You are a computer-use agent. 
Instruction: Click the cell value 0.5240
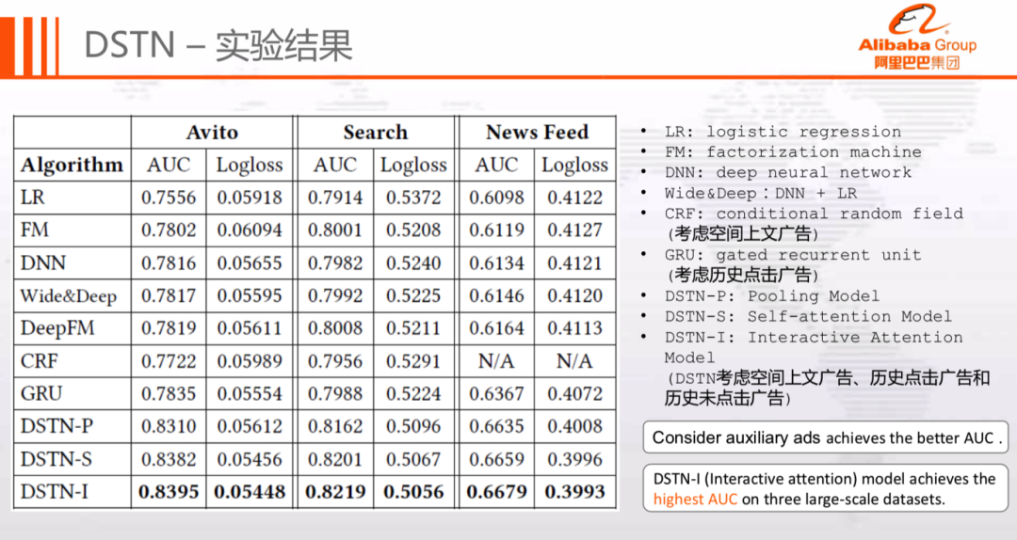413,262
